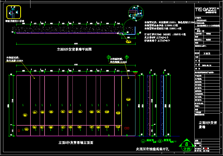Viewport: 223px width, 156px height.
Task: Click panel tag 103
Action: 118,127
